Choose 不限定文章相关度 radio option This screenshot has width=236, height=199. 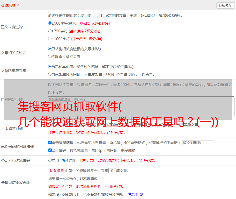(x=50, y=56)
